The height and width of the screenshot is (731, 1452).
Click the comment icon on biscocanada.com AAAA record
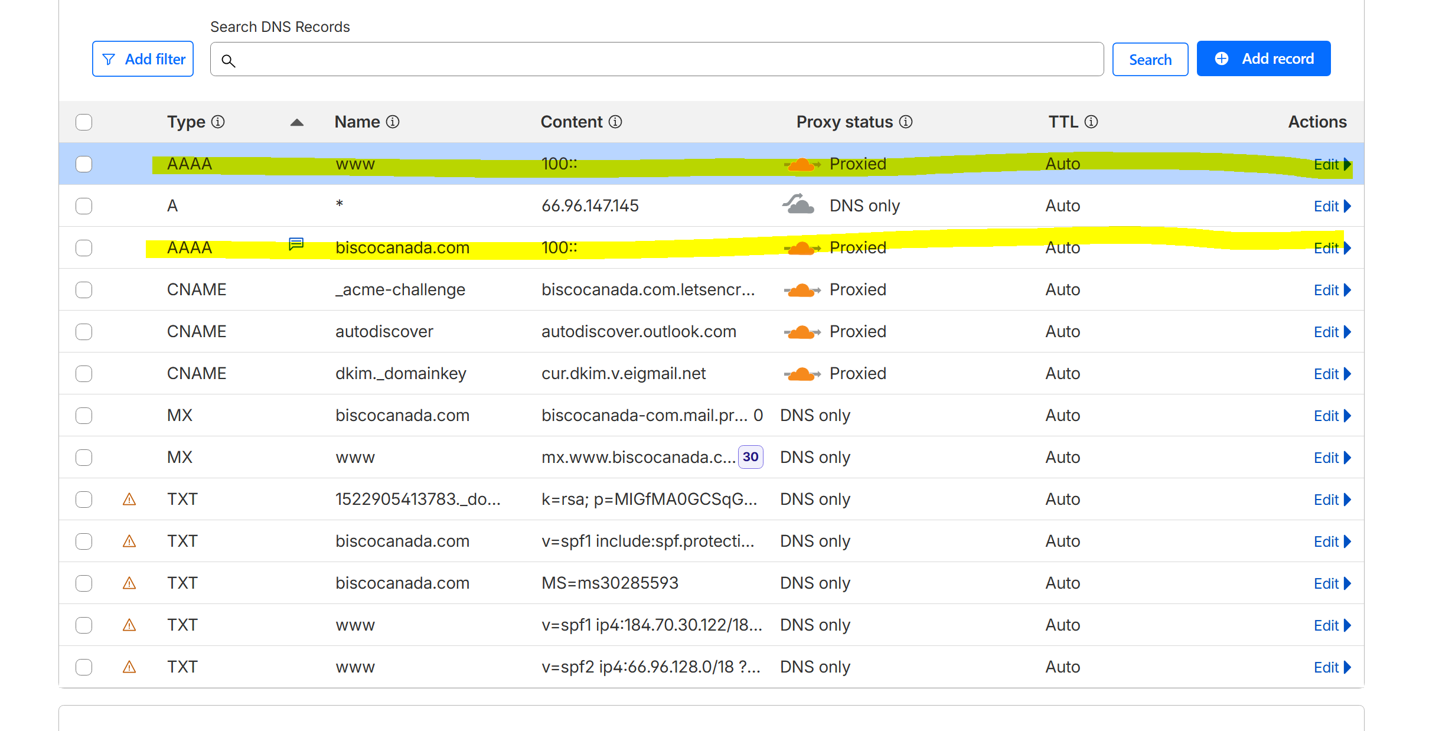[x=296, y=244]
